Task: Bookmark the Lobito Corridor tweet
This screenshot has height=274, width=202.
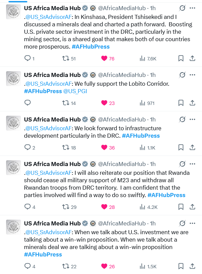Action: point(181,103)
